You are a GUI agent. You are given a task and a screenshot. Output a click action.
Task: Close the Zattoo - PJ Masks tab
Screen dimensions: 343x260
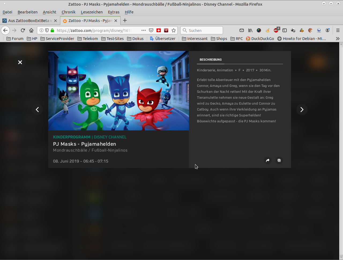116,21
